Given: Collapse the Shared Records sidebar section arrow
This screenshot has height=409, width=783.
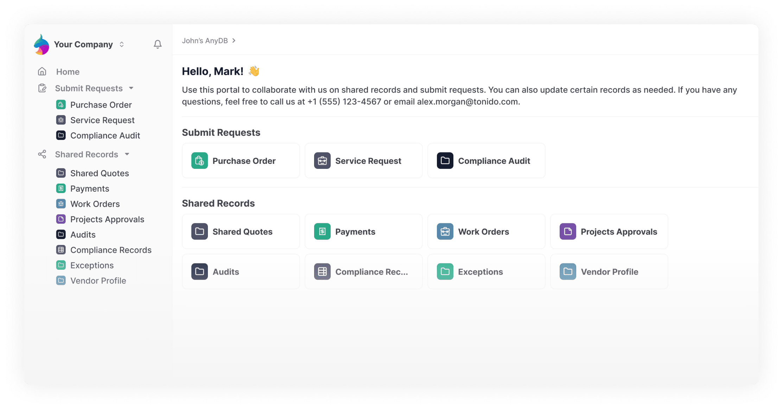Looking at the screenshot, I should point(127,154).
